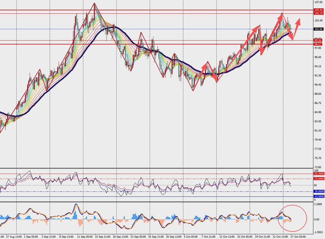
Task: Select the red 105.46 level label
Action: pos(319,10)
